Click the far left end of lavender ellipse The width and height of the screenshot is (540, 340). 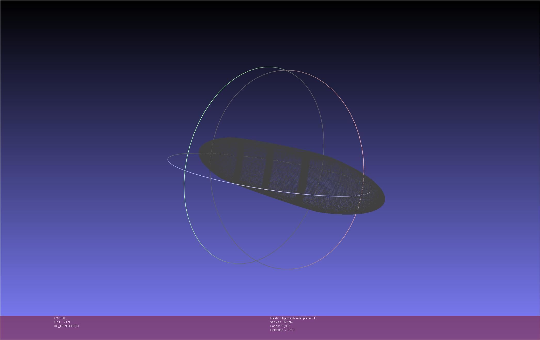(x=168, y=159)
